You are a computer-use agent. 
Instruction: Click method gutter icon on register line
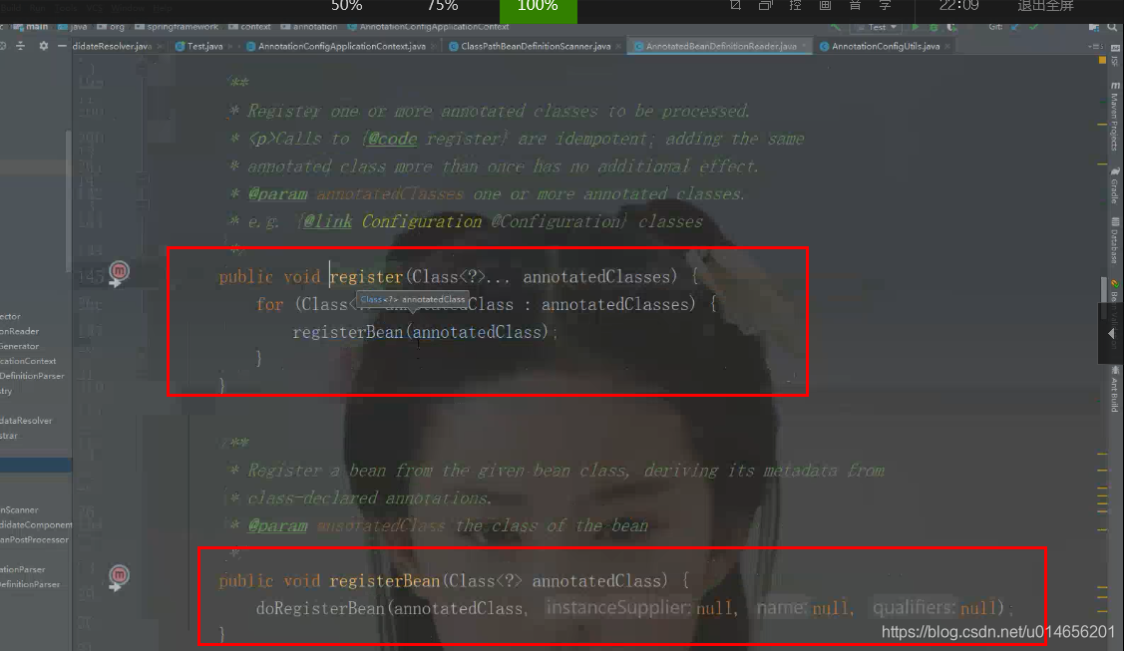[119, 273]
